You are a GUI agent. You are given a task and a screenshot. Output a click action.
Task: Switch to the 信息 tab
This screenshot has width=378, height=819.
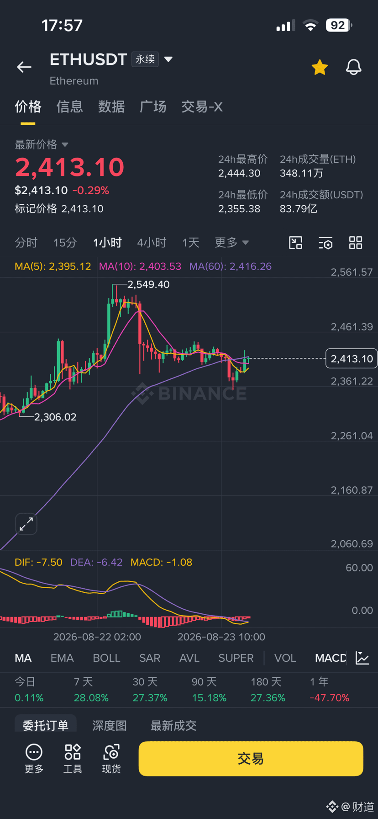coord(69,107)
